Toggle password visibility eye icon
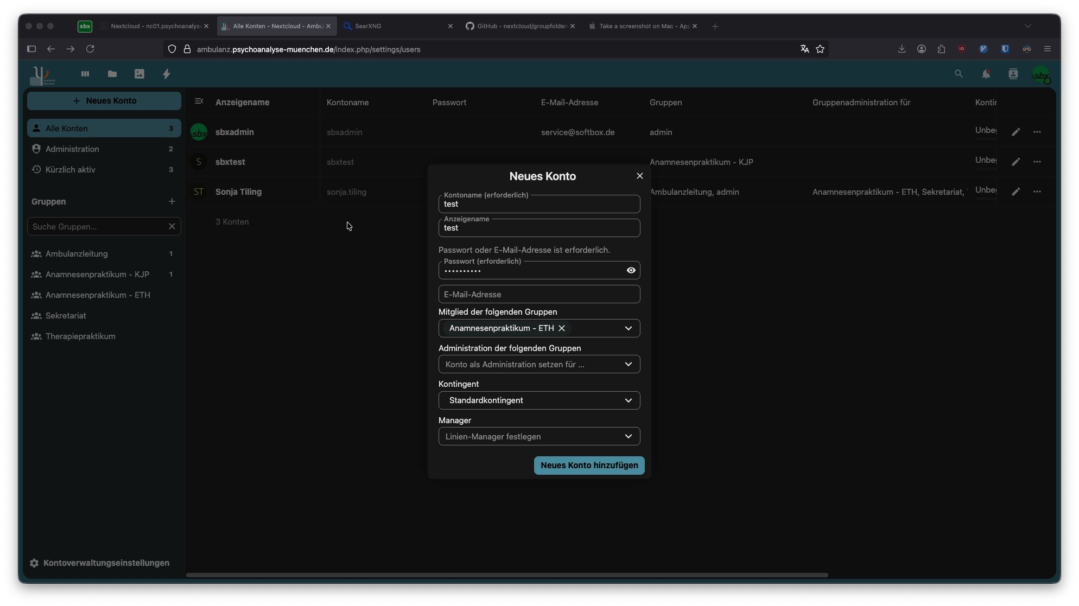1079x606 pixels. pyautogui.click(x=631, y=270)
